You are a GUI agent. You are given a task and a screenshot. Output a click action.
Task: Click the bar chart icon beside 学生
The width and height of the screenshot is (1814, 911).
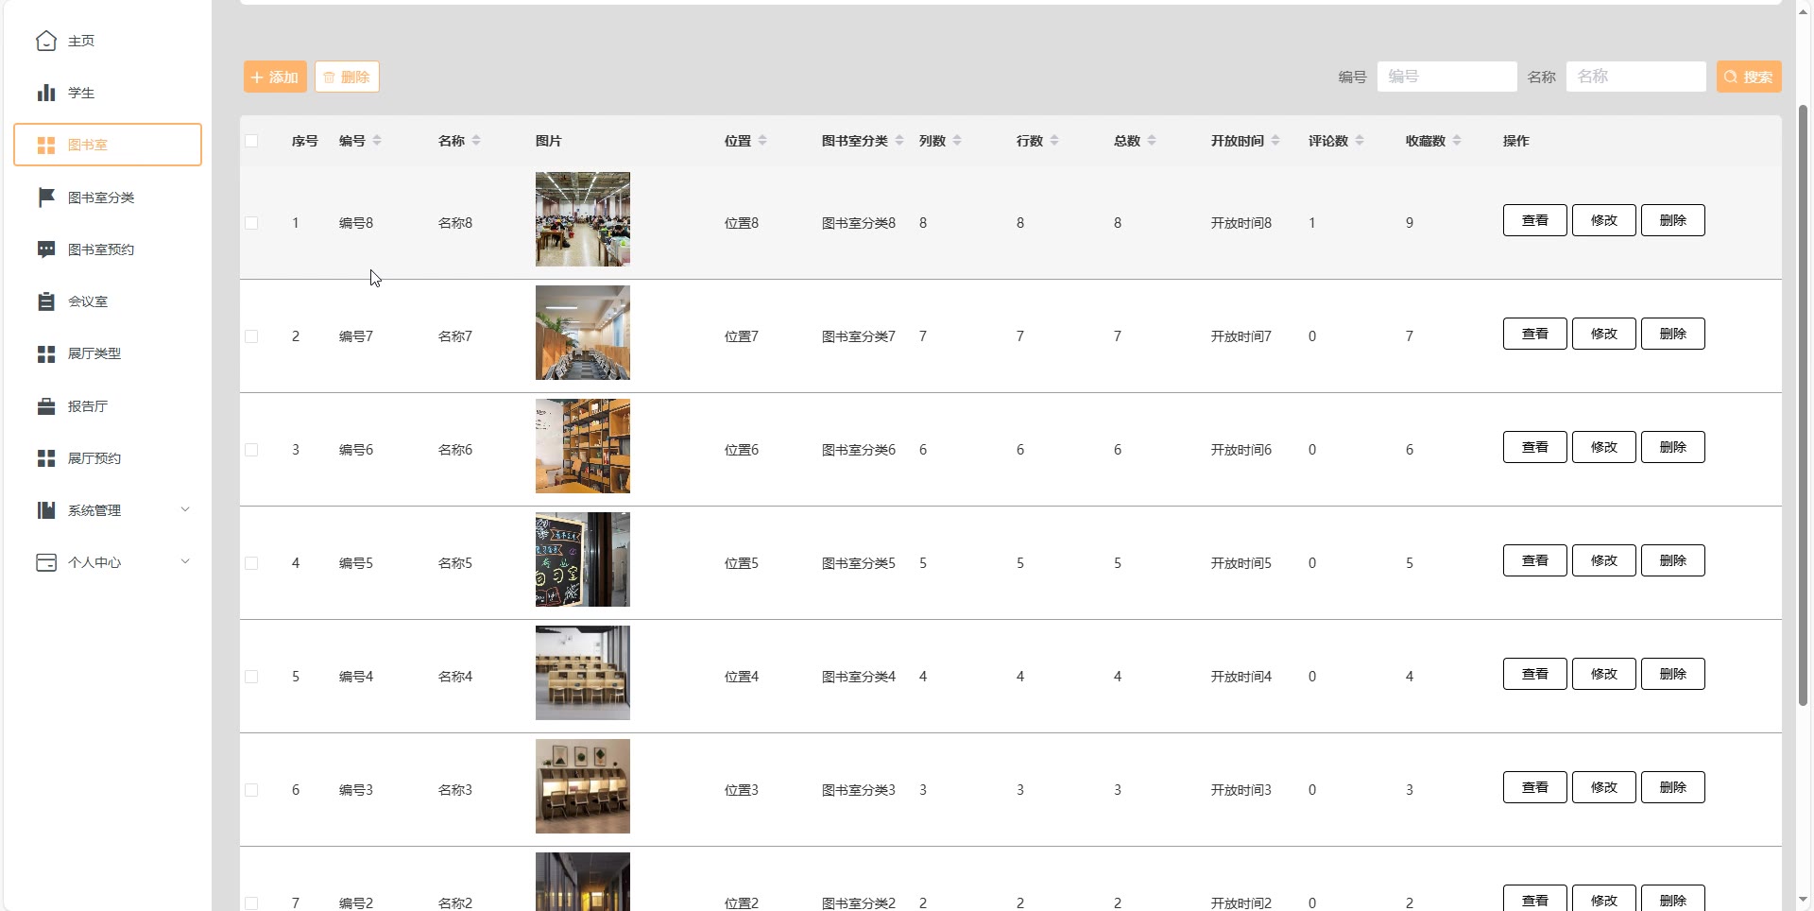(x=45, y=93)
